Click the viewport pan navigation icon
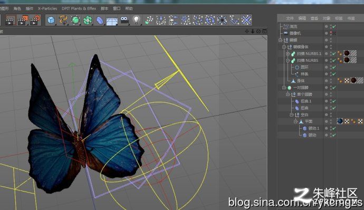Screen dimensions: 364x210 [247, 31]
